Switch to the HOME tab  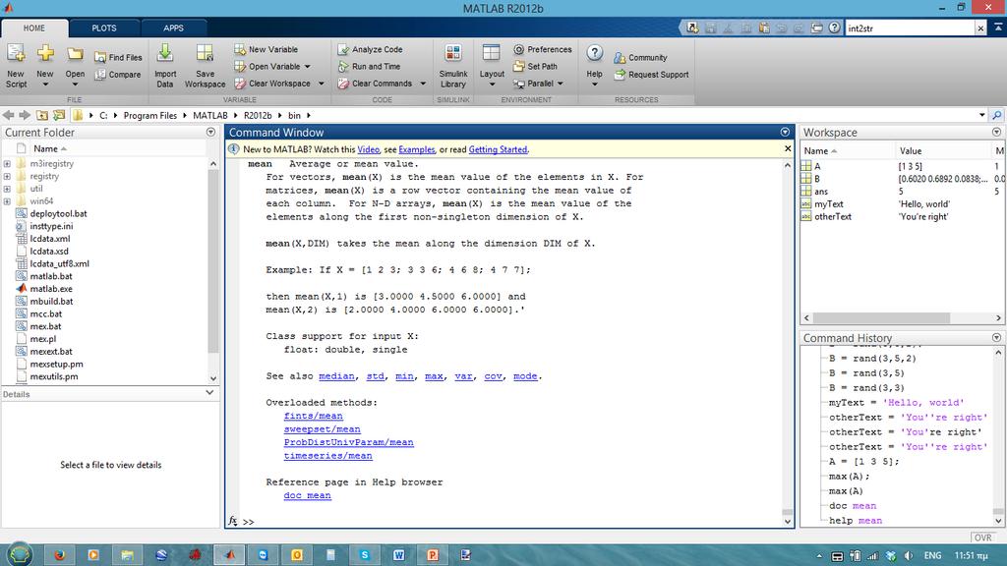click(34, 28)
